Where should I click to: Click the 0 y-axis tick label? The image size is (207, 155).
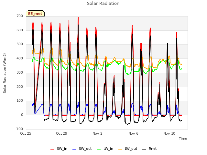(x=22, y=115)
